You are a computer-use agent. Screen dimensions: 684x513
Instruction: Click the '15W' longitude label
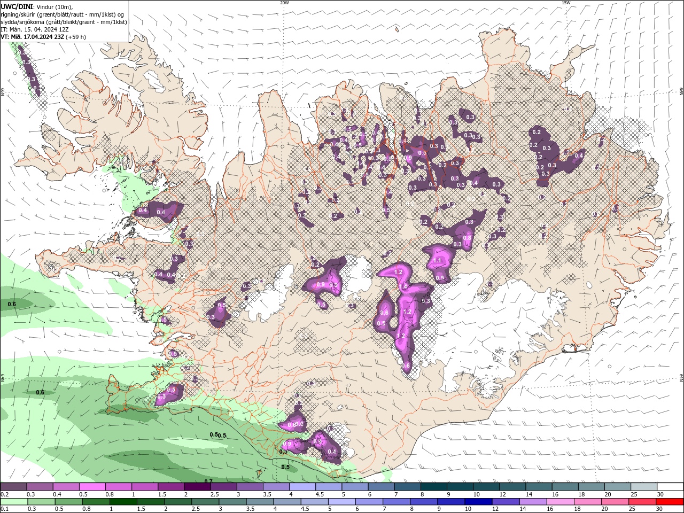click(566, 3)
